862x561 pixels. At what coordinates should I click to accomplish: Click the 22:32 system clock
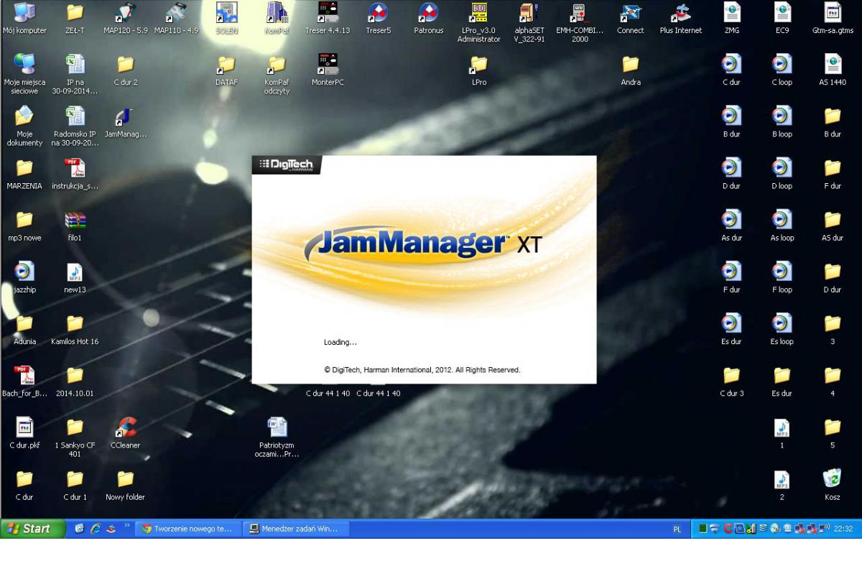point(843,529)
